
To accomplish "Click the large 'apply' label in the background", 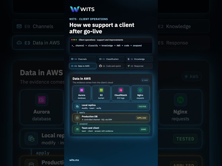I will [43, 153].
